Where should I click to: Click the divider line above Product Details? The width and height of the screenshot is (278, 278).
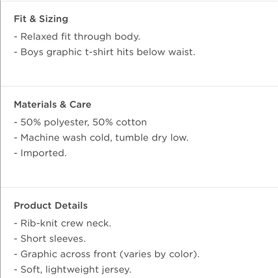139,187
